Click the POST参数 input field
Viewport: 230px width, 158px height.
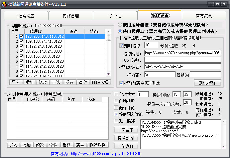183,60
